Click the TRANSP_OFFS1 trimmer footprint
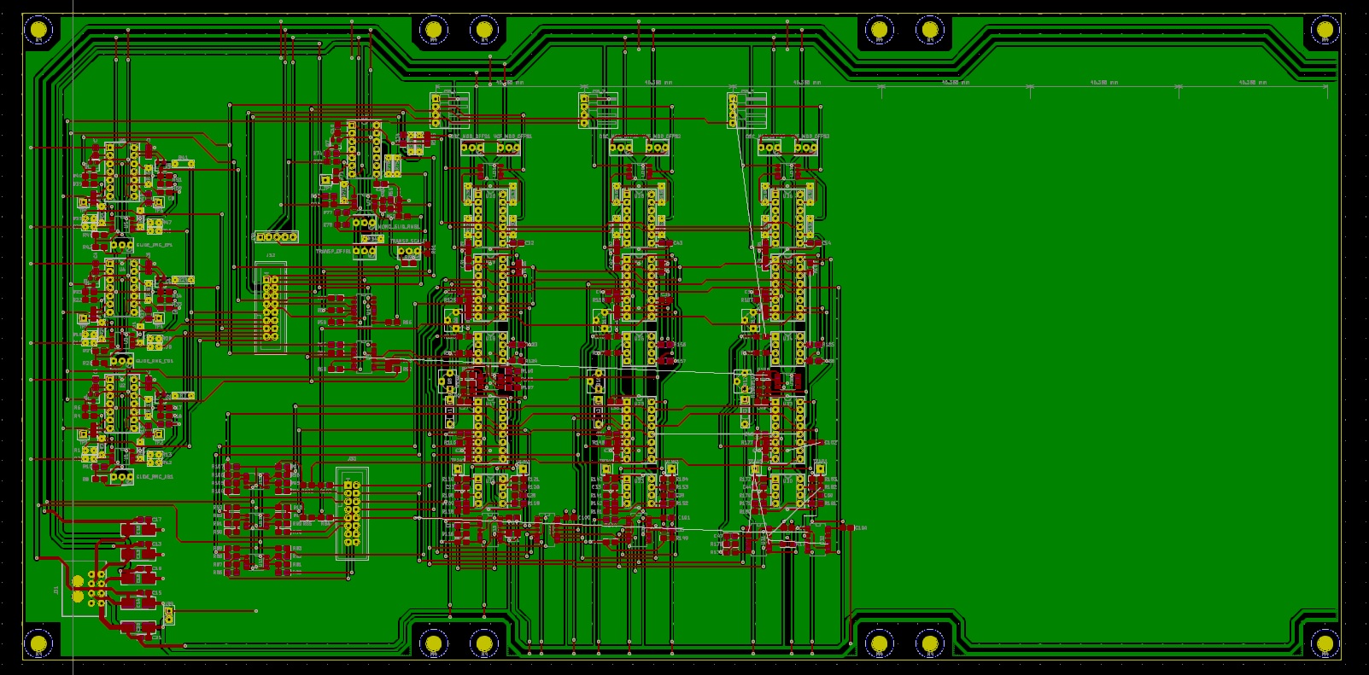The height and width of the screenshot is (675, 1369). pos(365,252)
